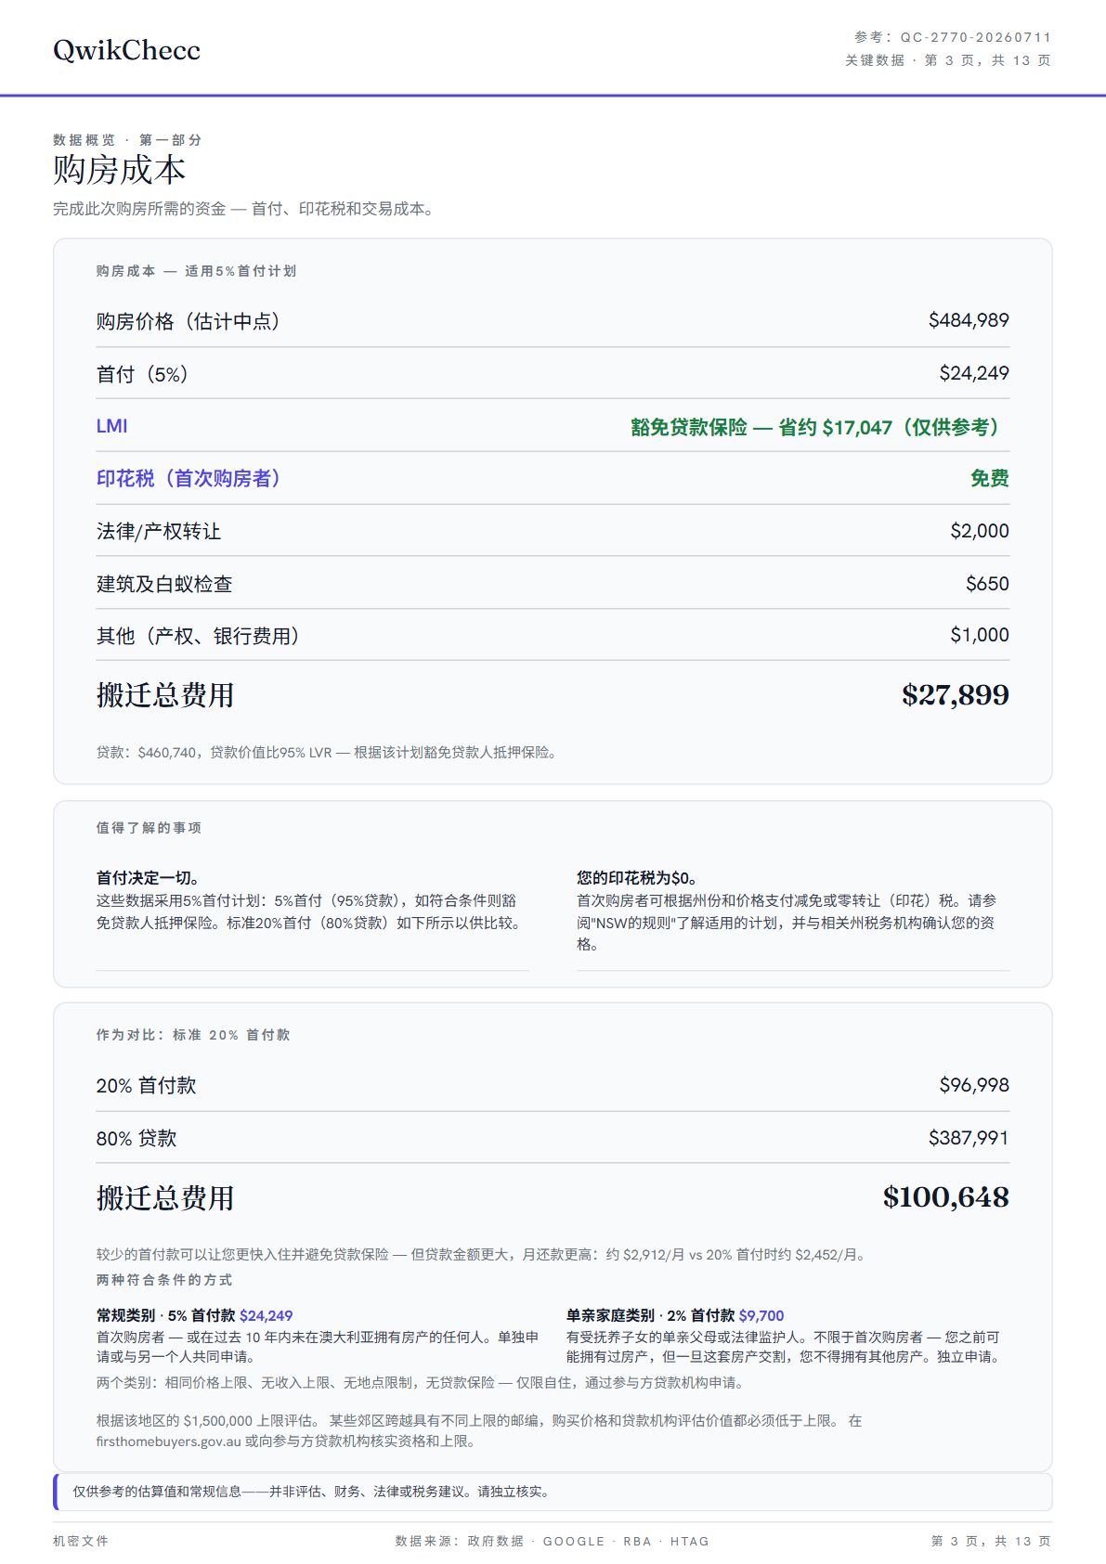Click the blue $24,249 amount under 常规类别
The width and height of the screenshot is (1106, 1564).
tap(266, 1316)
